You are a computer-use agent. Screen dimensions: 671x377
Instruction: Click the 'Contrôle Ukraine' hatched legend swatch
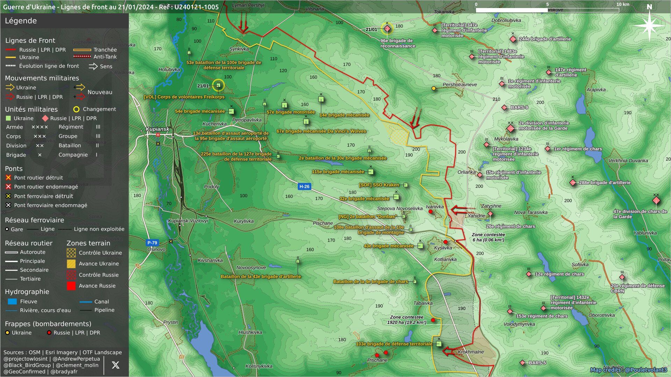(x=71, y=253)
